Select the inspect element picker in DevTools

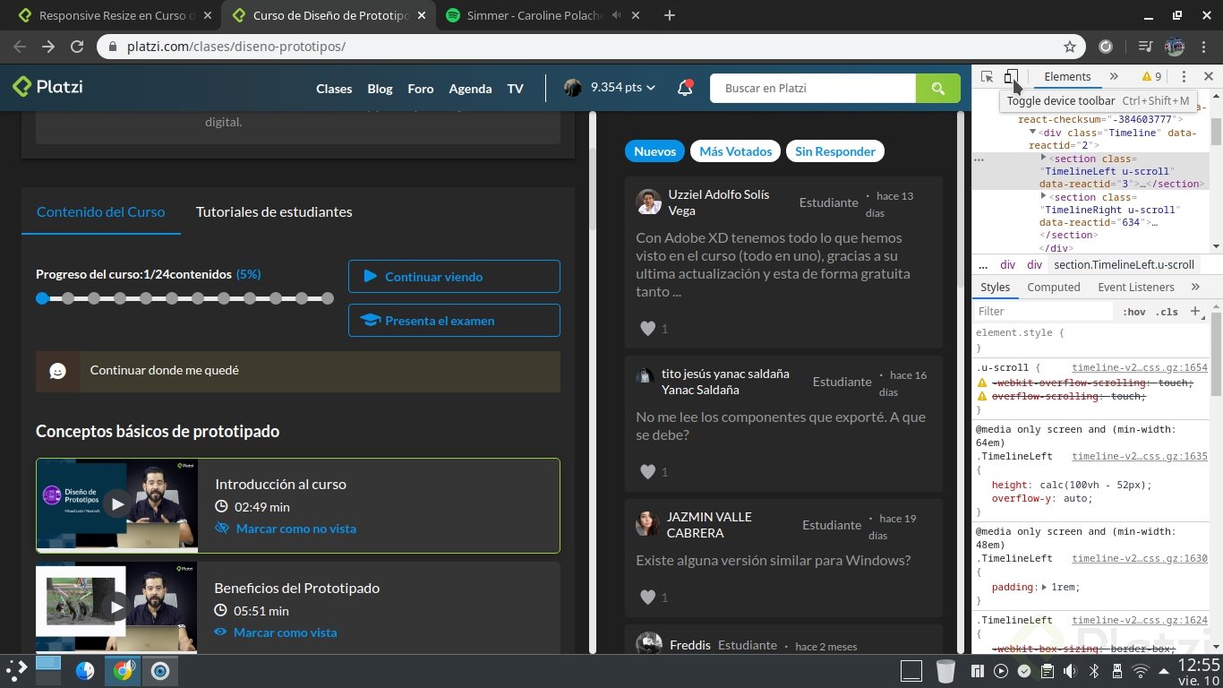click(988, 77)
